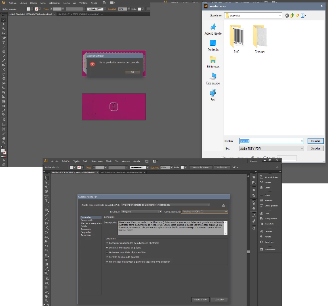Screen dimensions: 328x306
Task: Toggle Crear capas de Acrobat checkbox
Action: click(107, 262)
